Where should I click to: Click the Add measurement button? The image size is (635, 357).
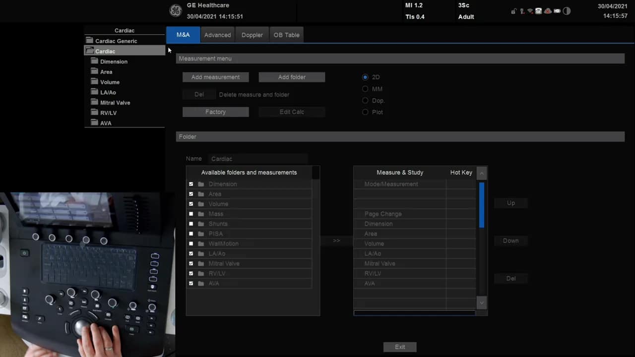click(215, 77)
